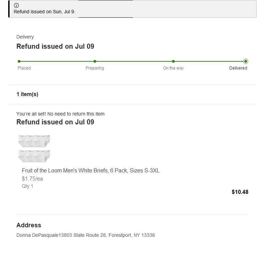Click the On the way step dot
Screen dimensions: 273x261
tap(173, 61)
